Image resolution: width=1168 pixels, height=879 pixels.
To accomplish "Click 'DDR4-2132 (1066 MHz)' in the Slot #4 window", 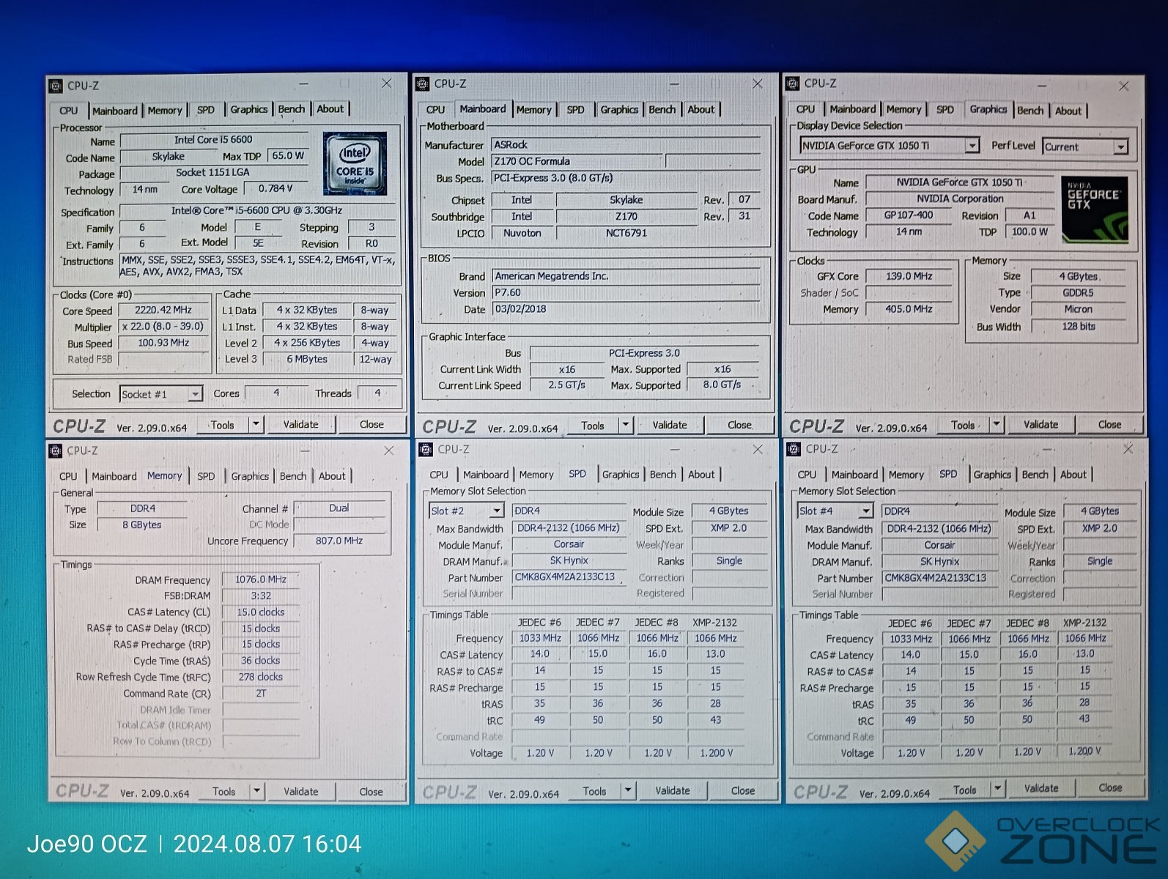I will pyautogui.click(x=939, y=528).
